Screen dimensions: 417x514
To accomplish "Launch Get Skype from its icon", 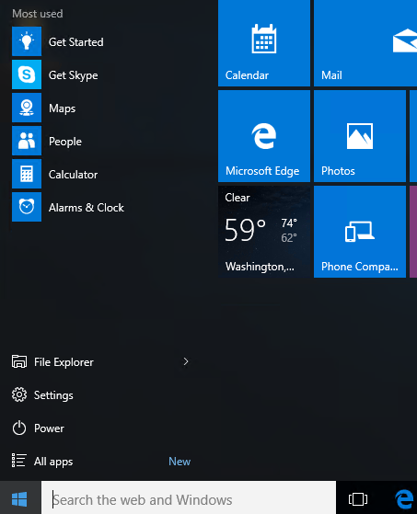I will pos(27,74).
